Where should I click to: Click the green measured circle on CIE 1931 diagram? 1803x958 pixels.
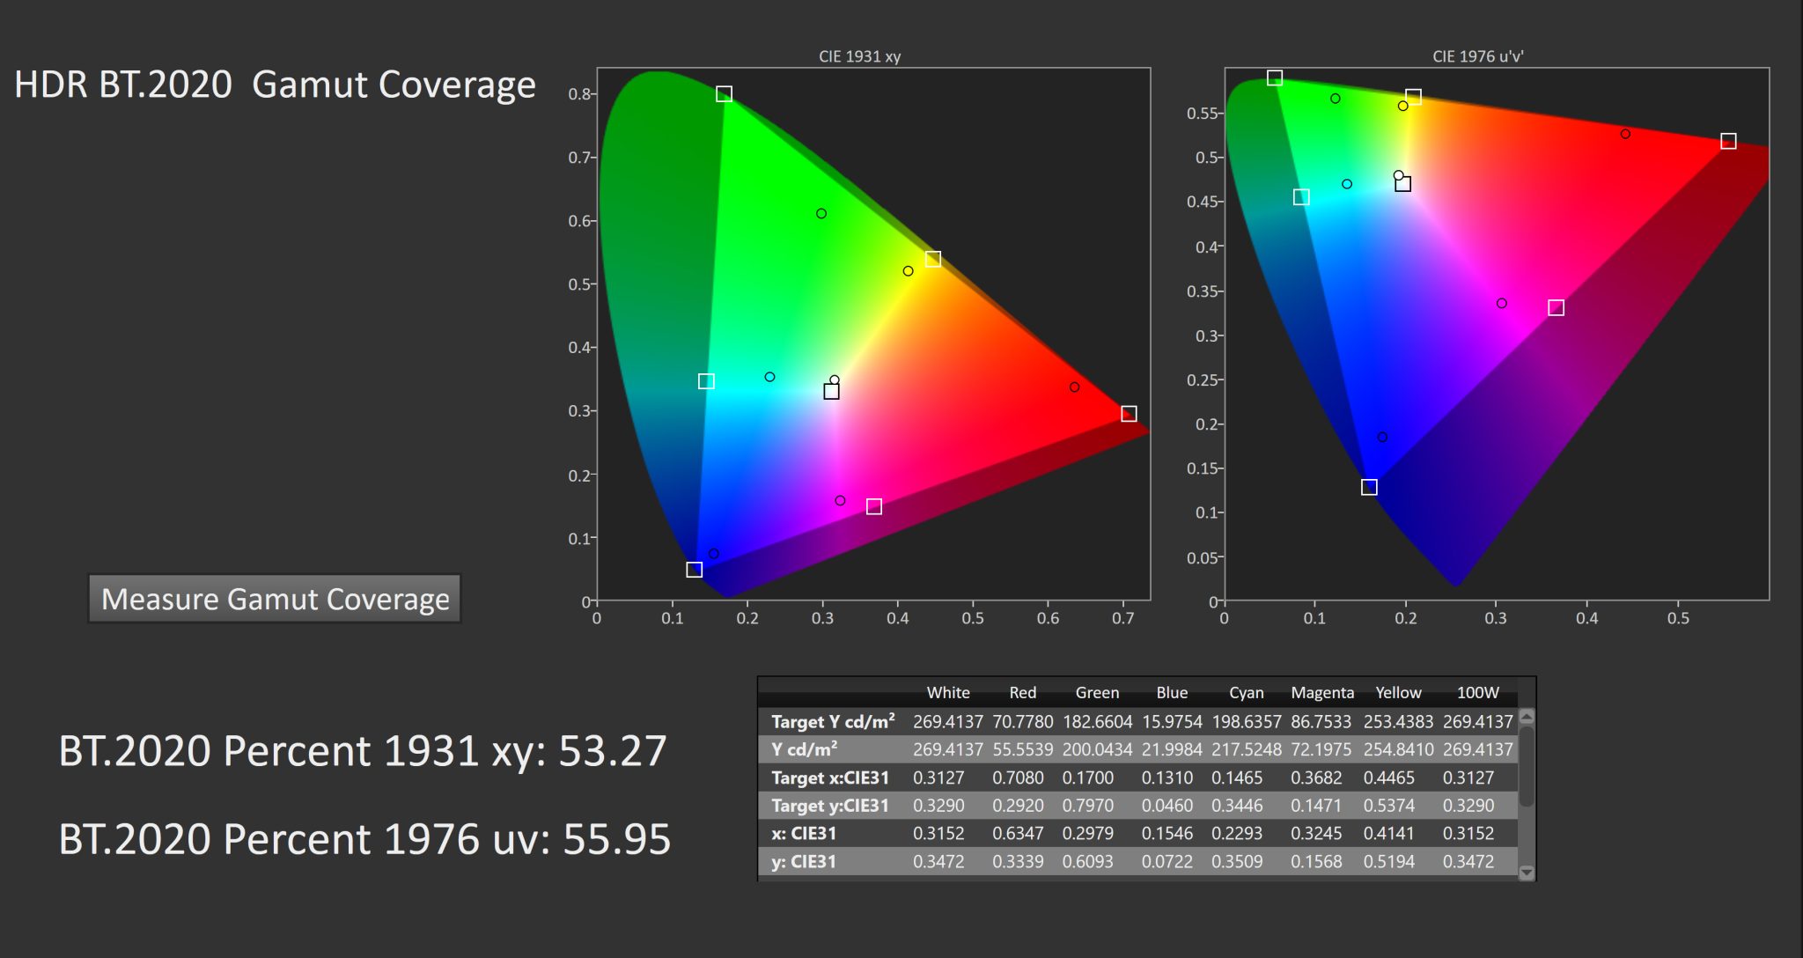821,213
